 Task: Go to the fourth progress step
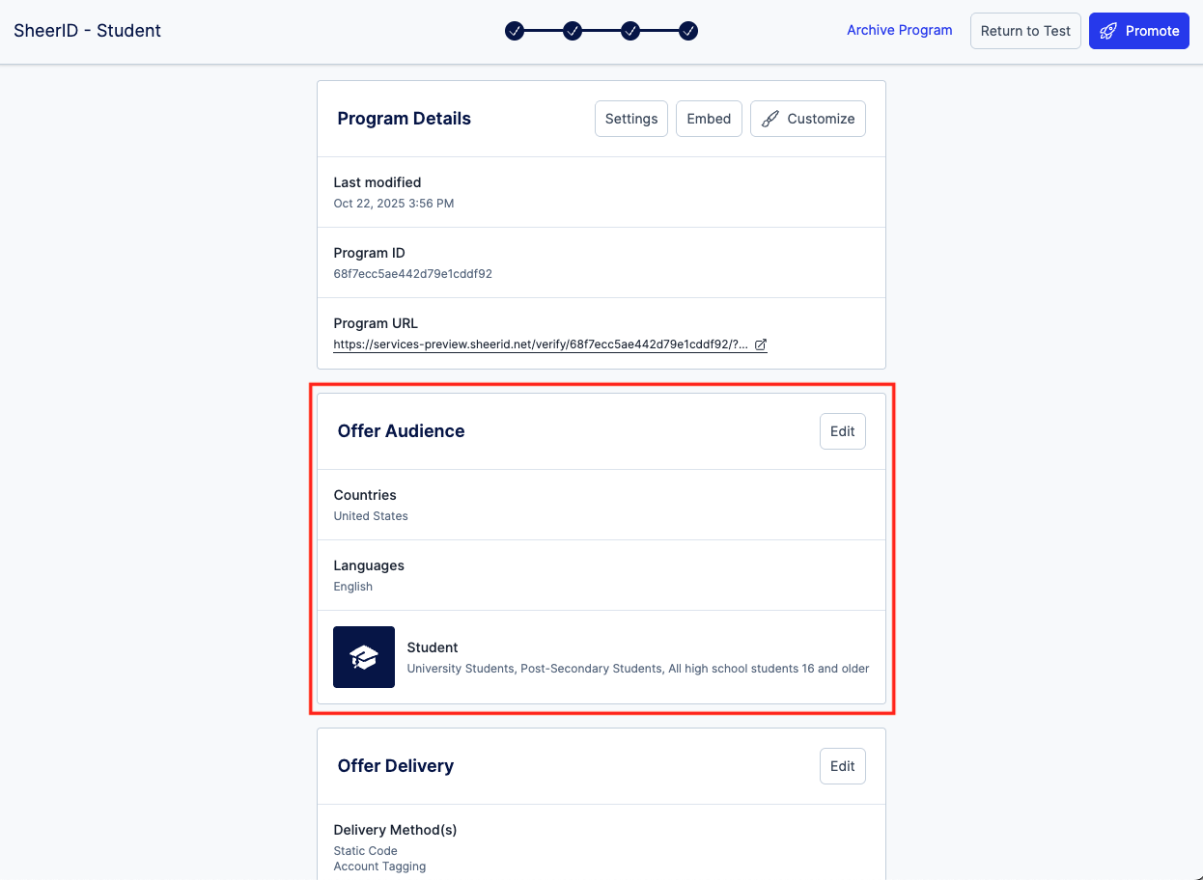click(x=688, y=31)
